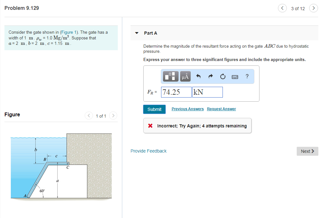Submit the answer
The image size is (326, 218).
154,109
